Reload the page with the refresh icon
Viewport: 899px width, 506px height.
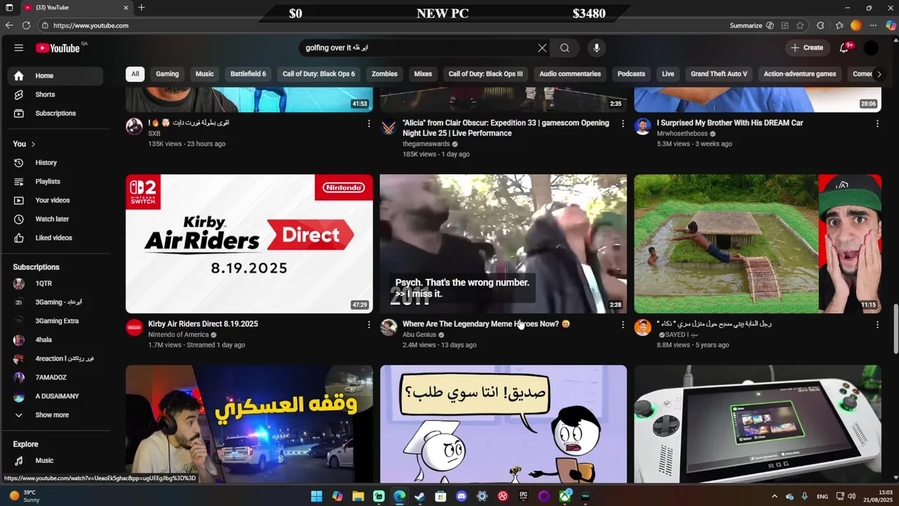pyautogui.click(x=26, y=25)
